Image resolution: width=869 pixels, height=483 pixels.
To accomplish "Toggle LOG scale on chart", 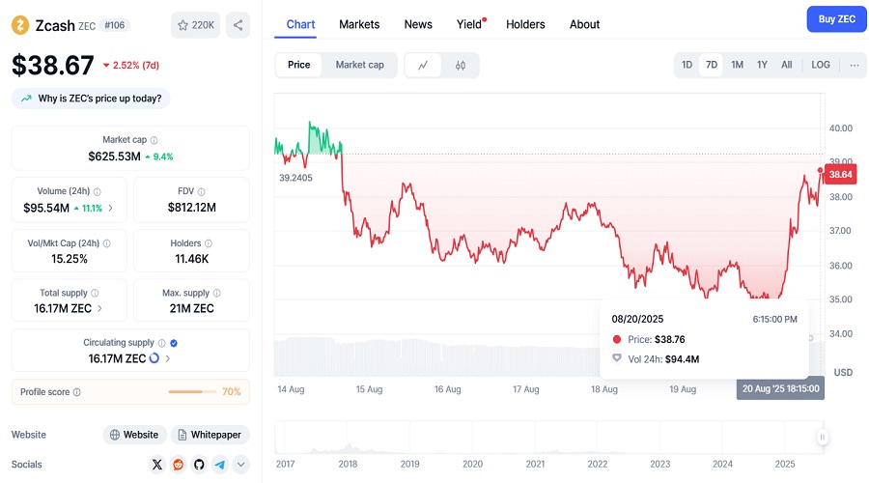I will click(821, 65).
